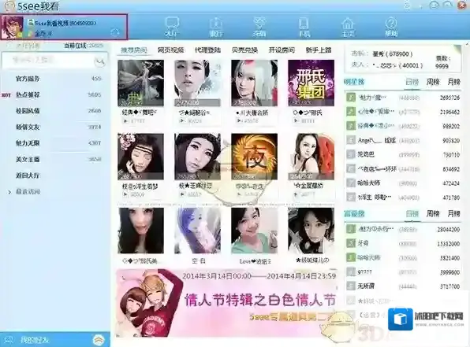The width and height of the screenshot is (470, 347).
Task: Open the 贝壳兑换 tab
Action: pos(244,50)
